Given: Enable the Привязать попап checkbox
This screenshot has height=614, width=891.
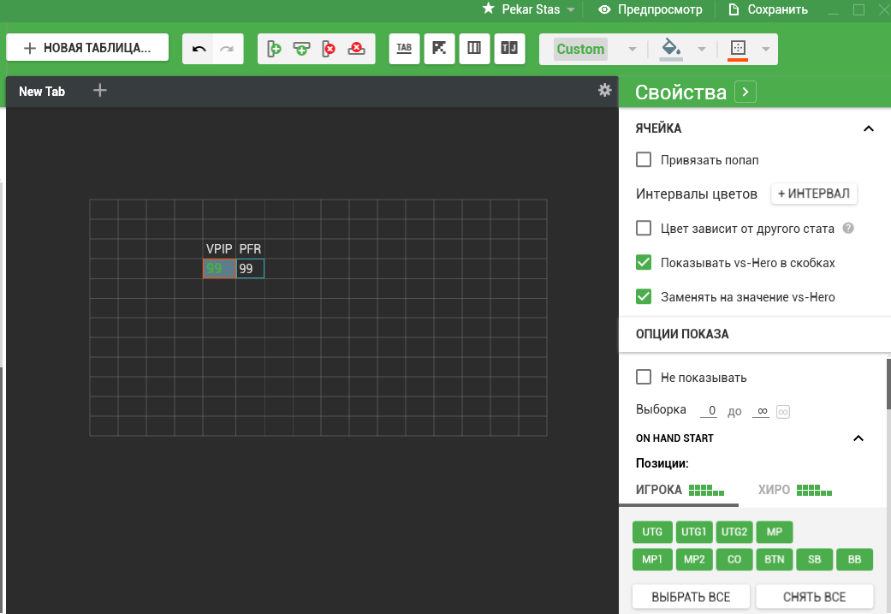Looking at the screenshot, I should [x=644, y=160].
